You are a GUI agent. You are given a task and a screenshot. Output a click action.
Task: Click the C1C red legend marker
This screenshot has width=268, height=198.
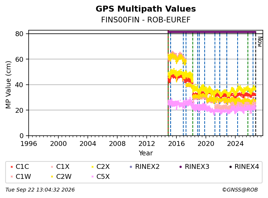coord(12,167)
